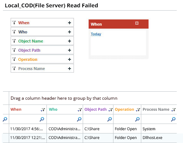Click the grid icon in red When header

click(x=137, y=23)
